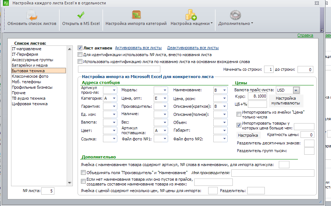Click the до строки input field
Viewport: 331px width, 206px height.
tap(305, 69)
